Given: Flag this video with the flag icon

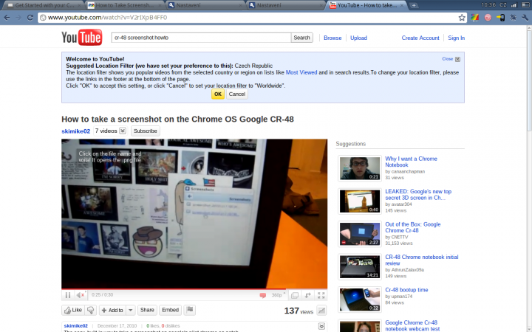Looking at the screenshot, I should coord(190,310).
